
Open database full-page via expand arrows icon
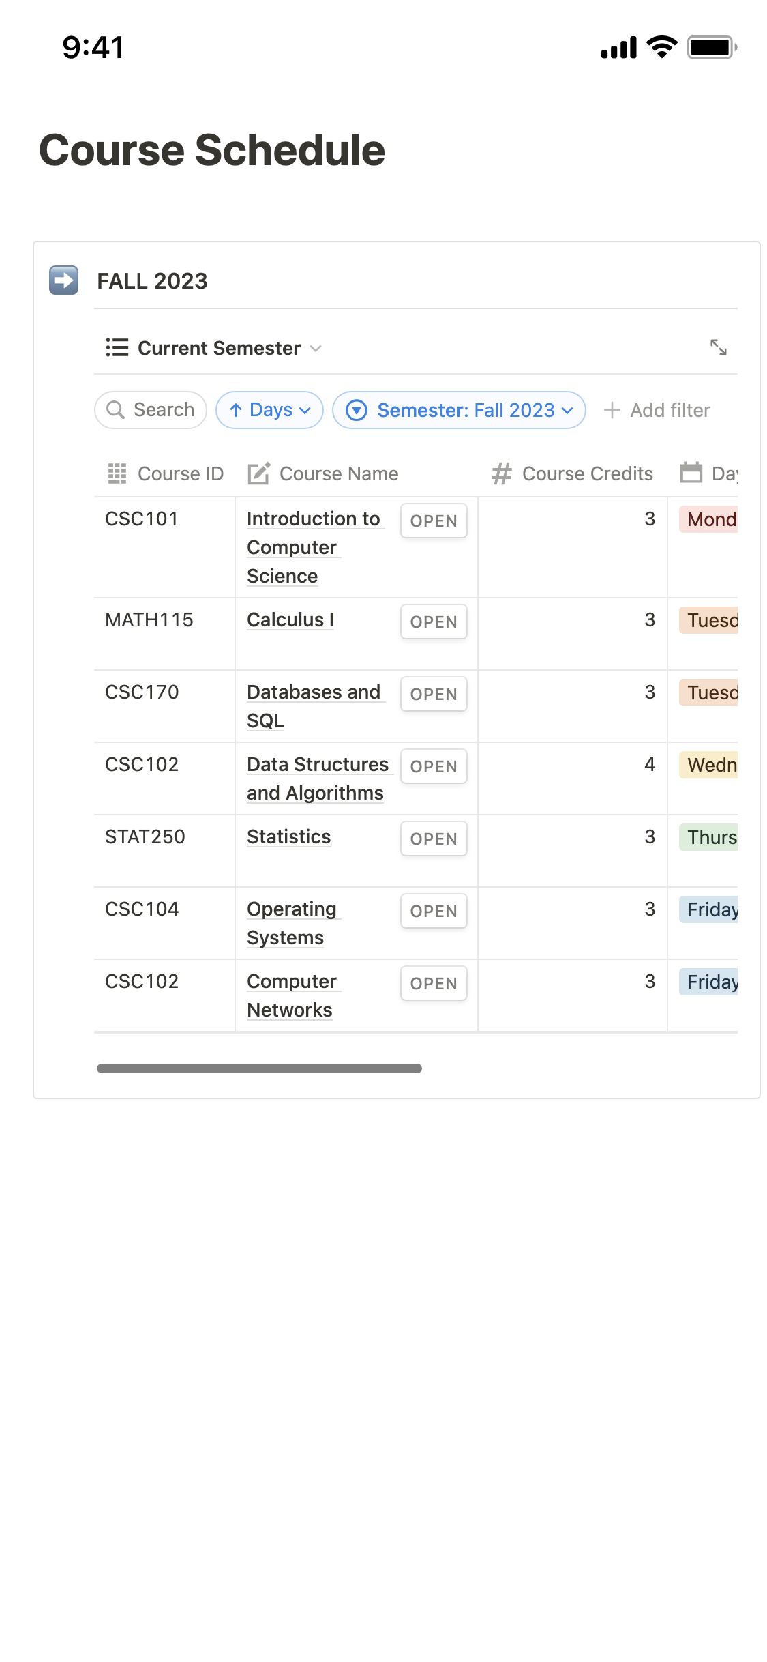click(x=718, y=347)
